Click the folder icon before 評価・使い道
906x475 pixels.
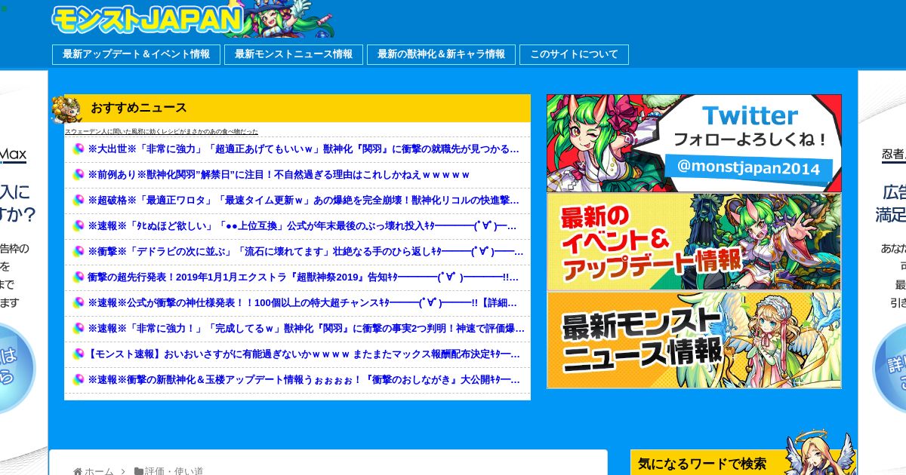139,472
